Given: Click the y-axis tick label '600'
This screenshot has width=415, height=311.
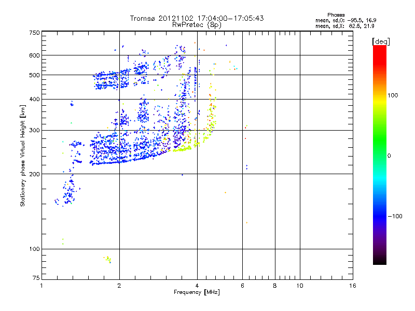Looking at the screenshot, I should (34, 55).
